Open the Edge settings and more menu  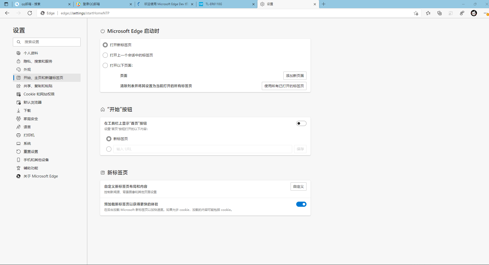485,13
